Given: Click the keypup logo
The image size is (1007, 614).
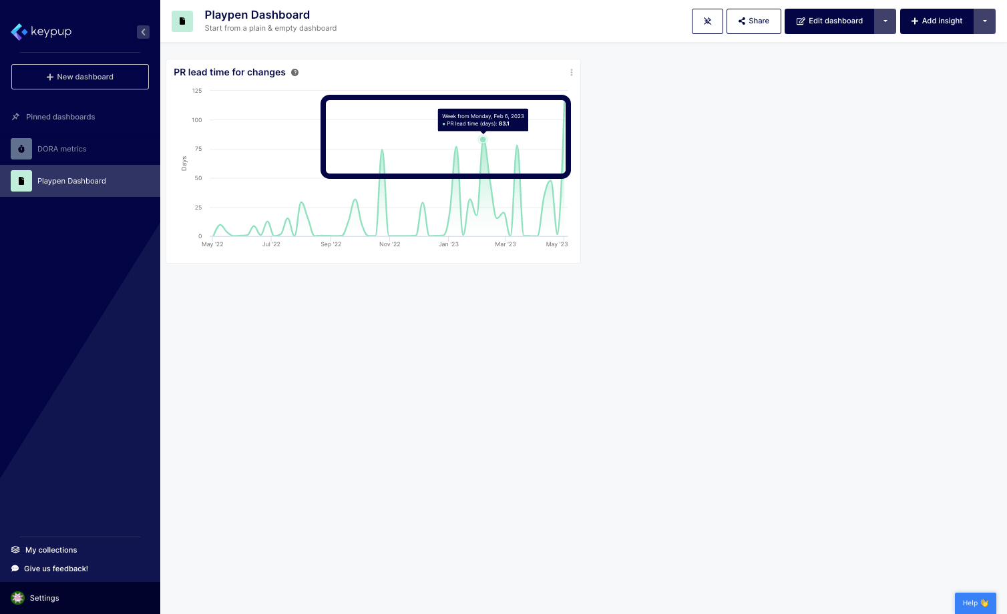Looking at the screenshot, I should 41,31.
